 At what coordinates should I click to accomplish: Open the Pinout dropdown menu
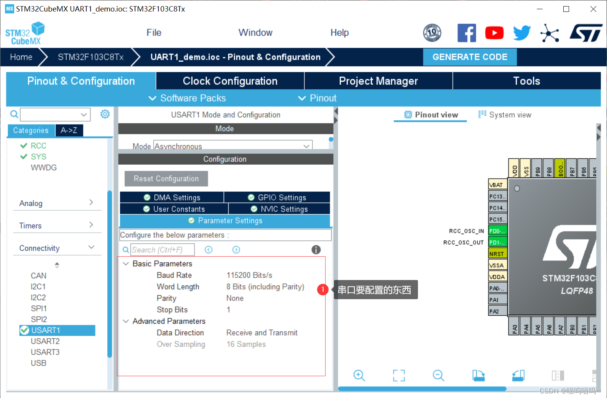pos(317,98)
